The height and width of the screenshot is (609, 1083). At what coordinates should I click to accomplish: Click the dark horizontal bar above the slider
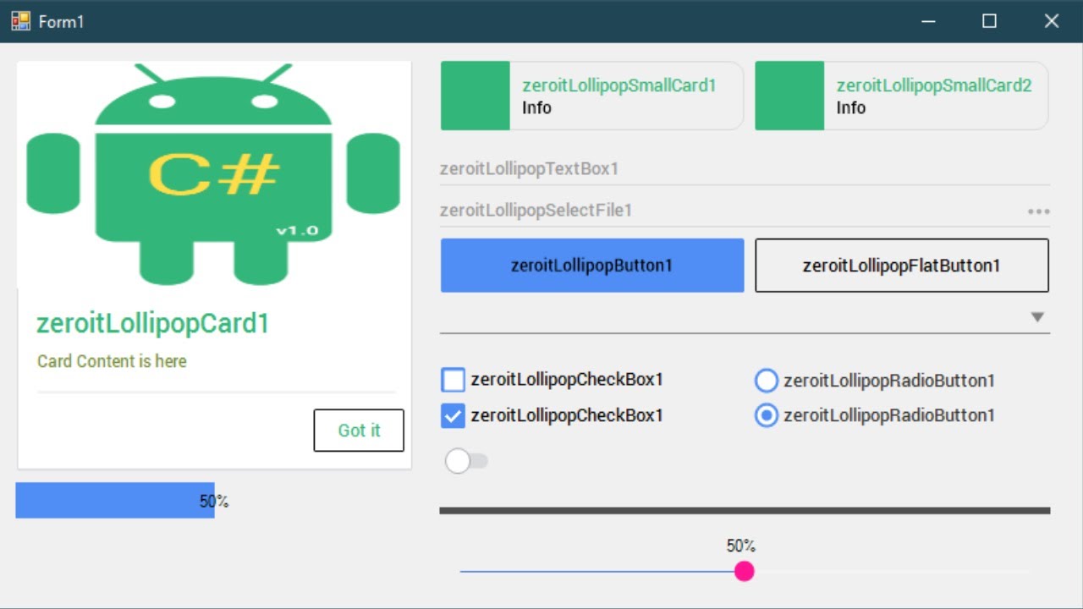(745, 511)
